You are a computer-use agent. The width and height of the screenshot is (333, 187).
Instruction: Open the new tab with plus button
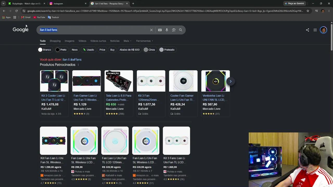tap(133, 4)
